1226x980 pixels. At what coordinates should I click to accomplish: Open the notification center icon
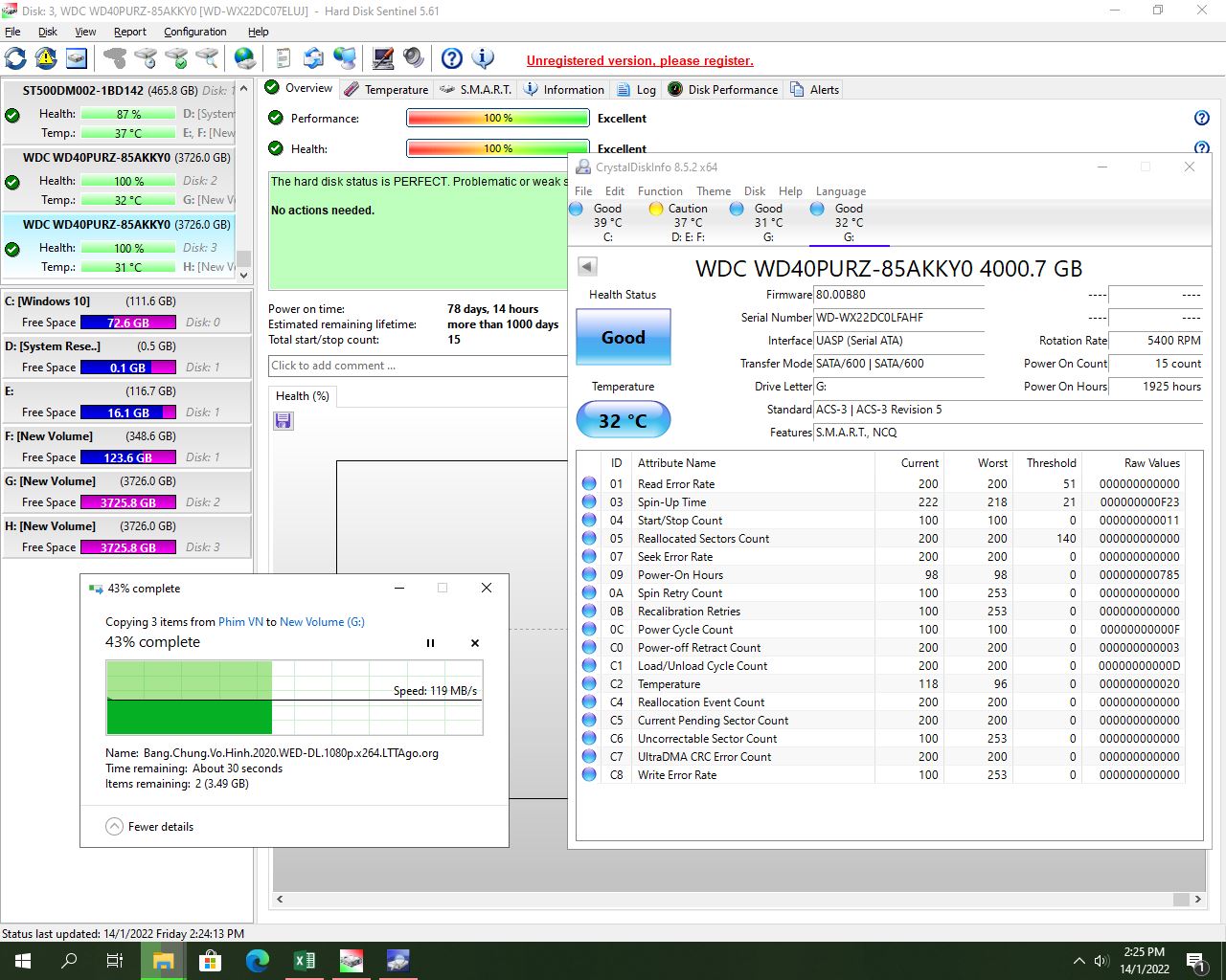[x=1195, y=961]
